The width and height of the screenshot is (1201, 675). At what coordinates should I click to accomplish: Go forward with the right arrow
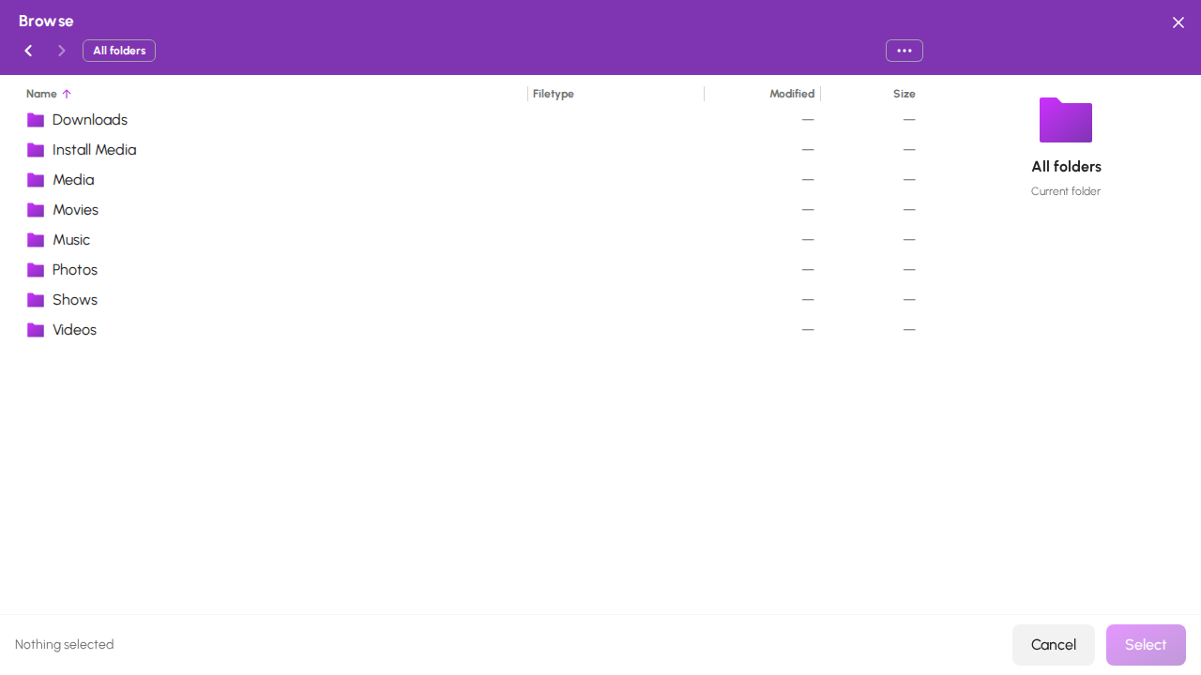pos(62,51)
